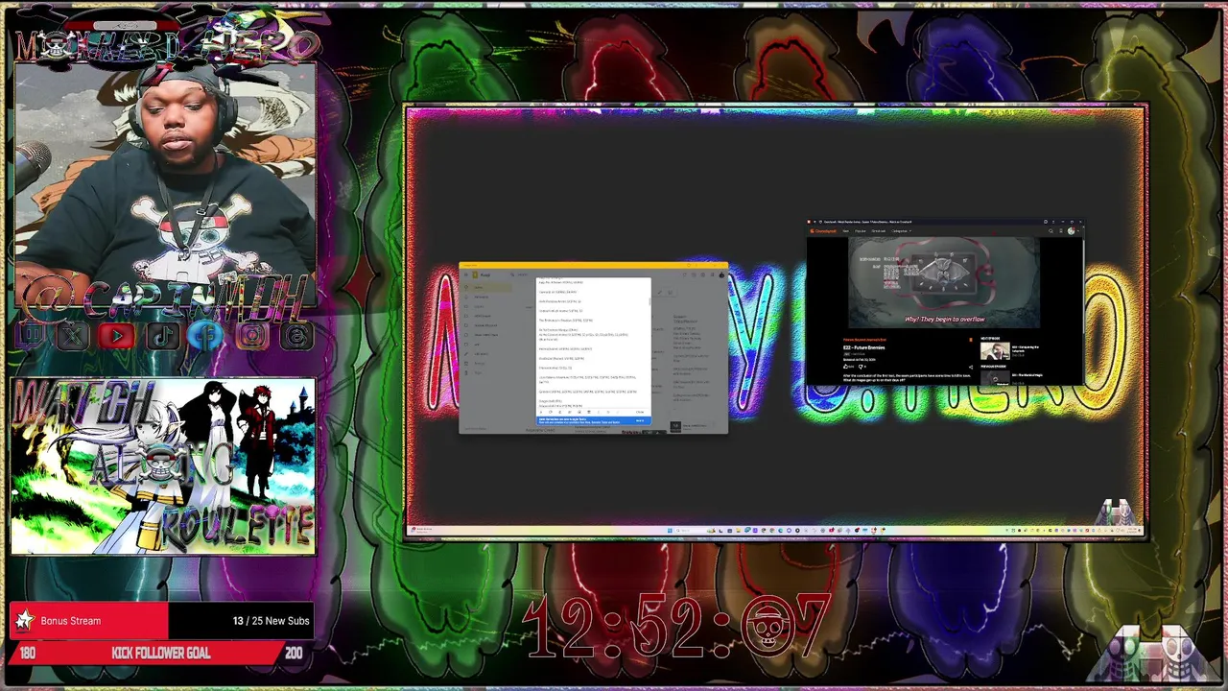Refresh Keep using the refresh icon

pos(685,274)
